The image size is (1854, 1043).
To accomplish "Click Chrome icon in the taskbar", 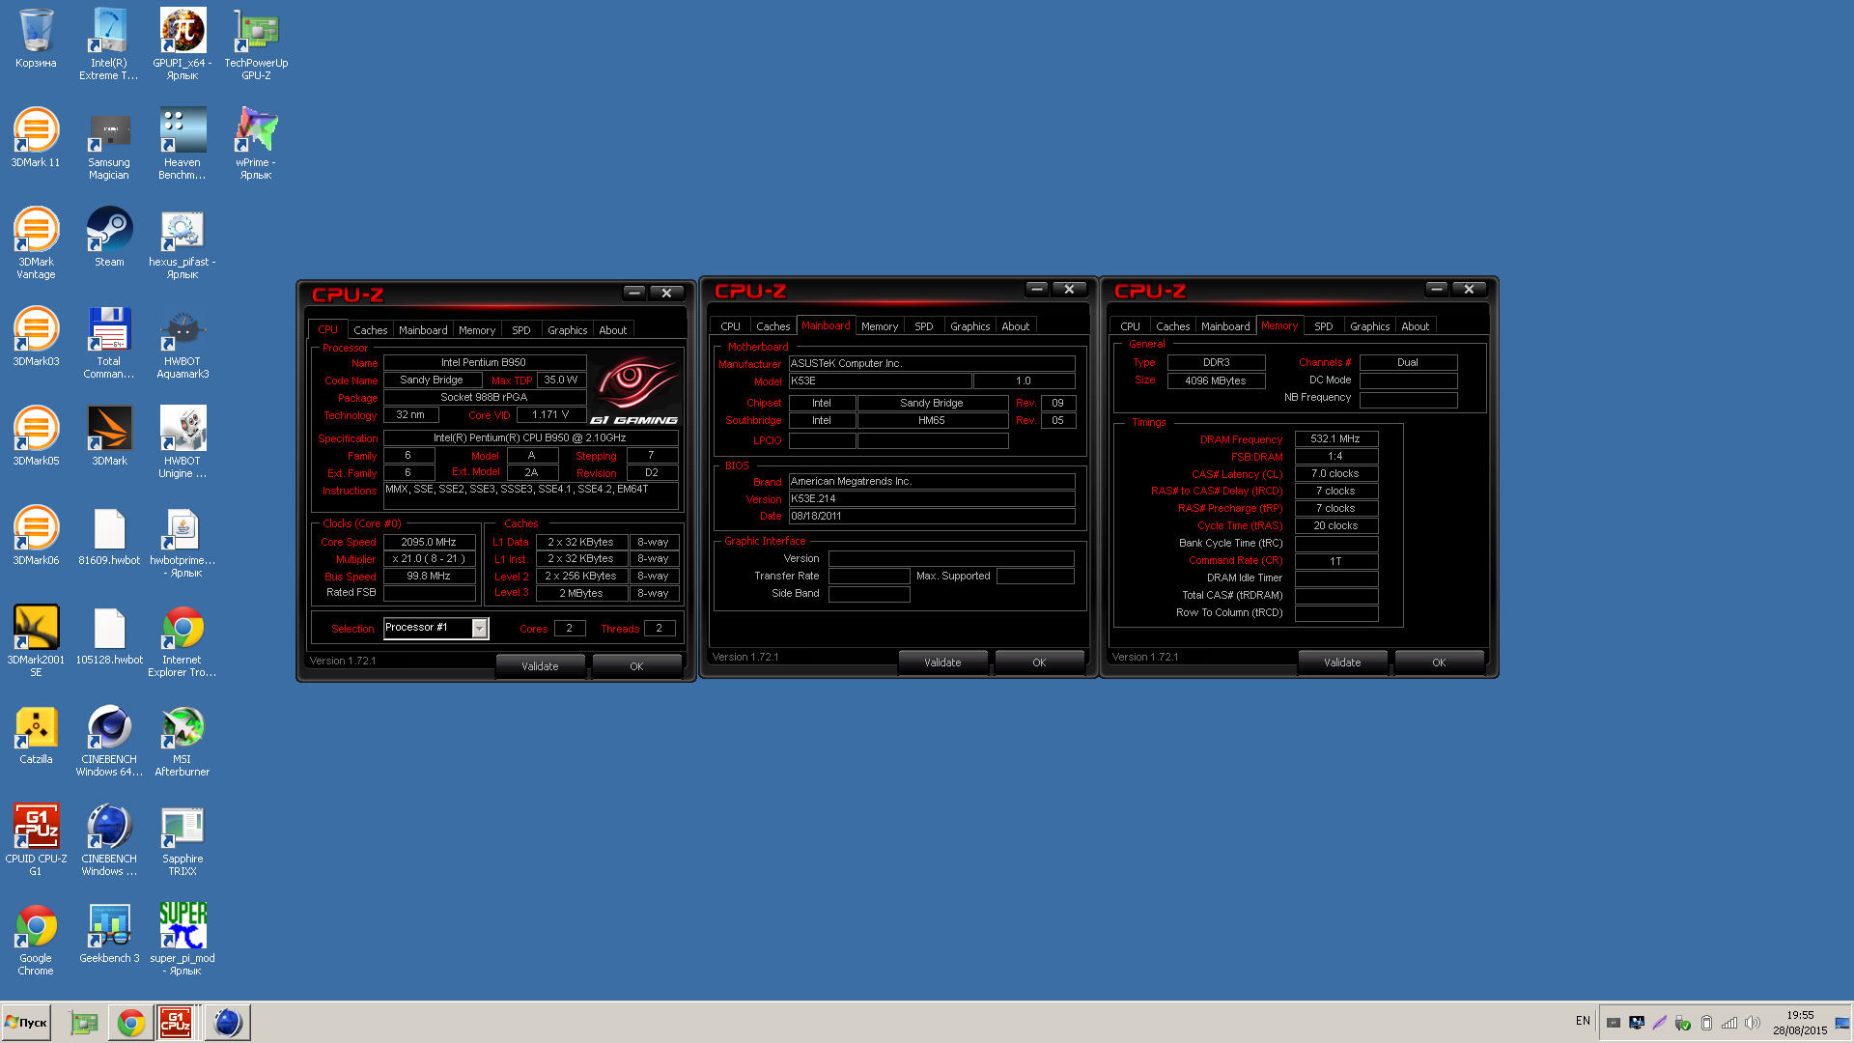I will coord(131,1023).
